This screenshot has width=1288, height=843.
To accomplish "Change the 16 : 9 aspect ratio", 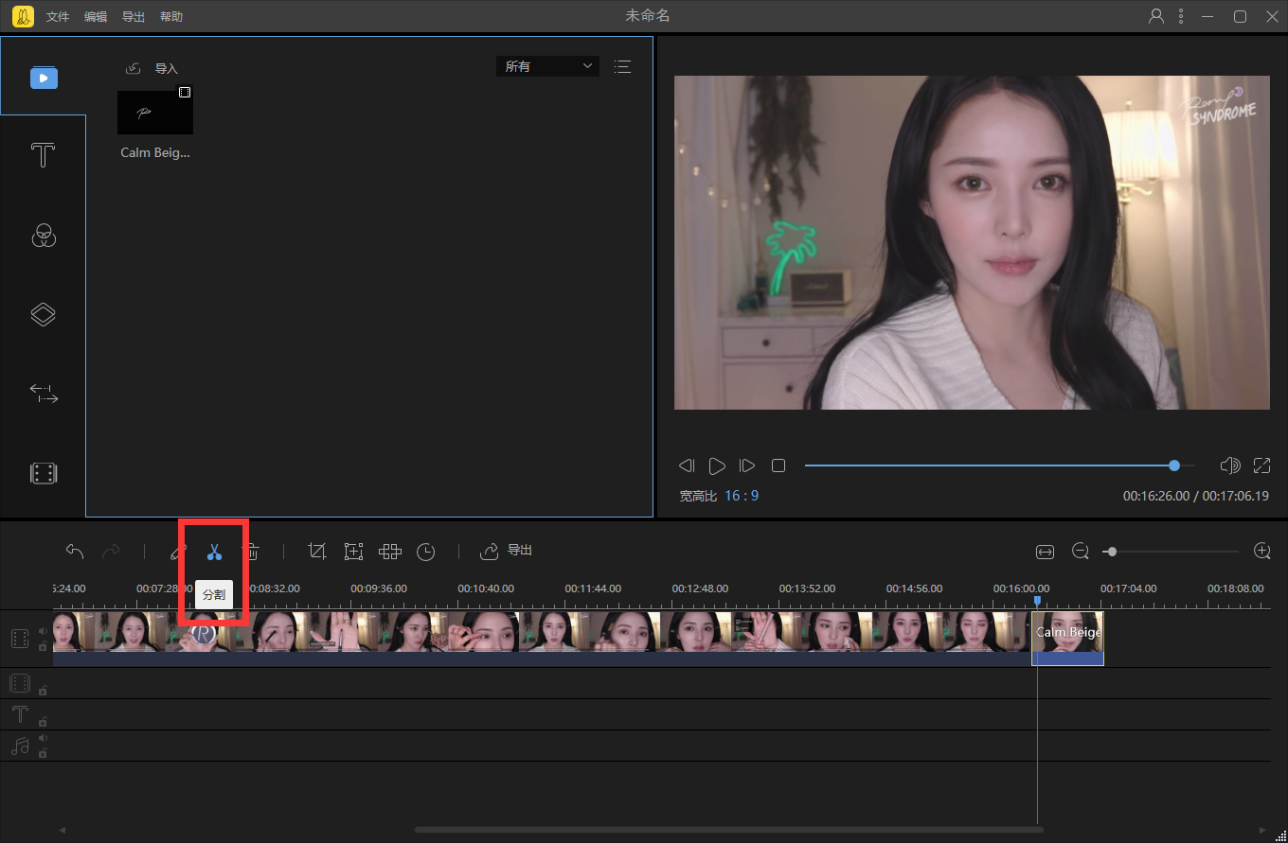I will pyautogui.click(x=742, y=496).
